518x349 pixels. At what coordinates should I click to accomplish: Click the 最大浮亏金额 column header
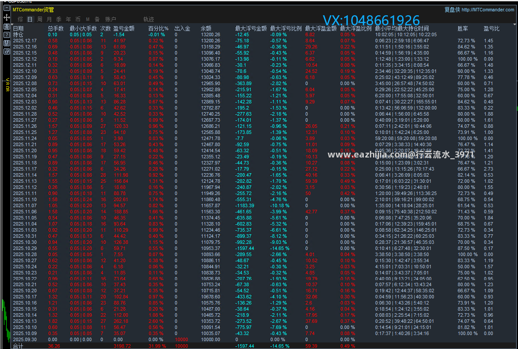click(x=251, y=29)
